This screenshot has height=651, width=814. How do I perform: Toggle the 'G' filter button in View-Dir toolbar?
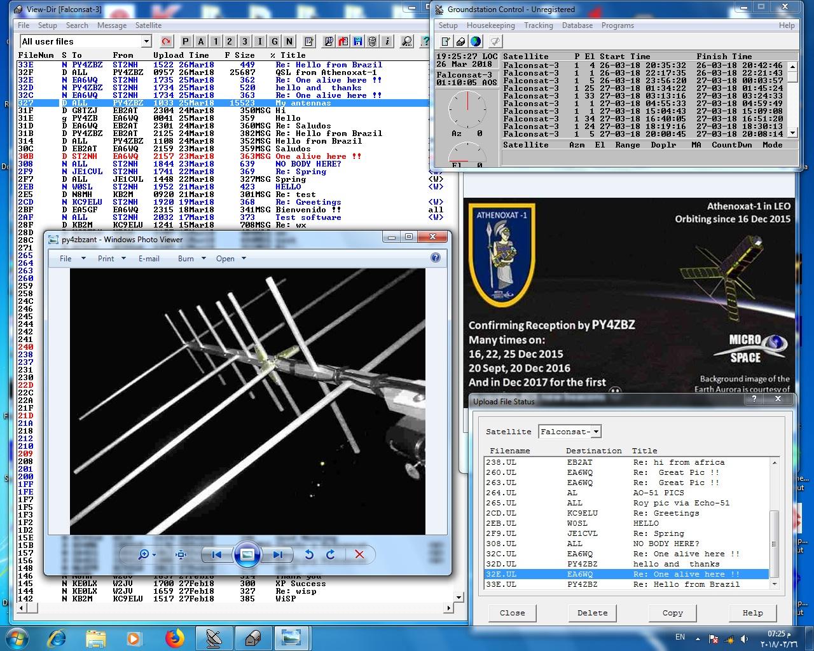[274, 42]
